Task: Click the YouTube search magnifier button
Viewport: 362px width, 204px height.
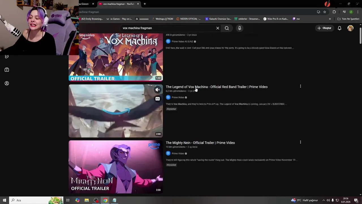Action: point(227,28)
